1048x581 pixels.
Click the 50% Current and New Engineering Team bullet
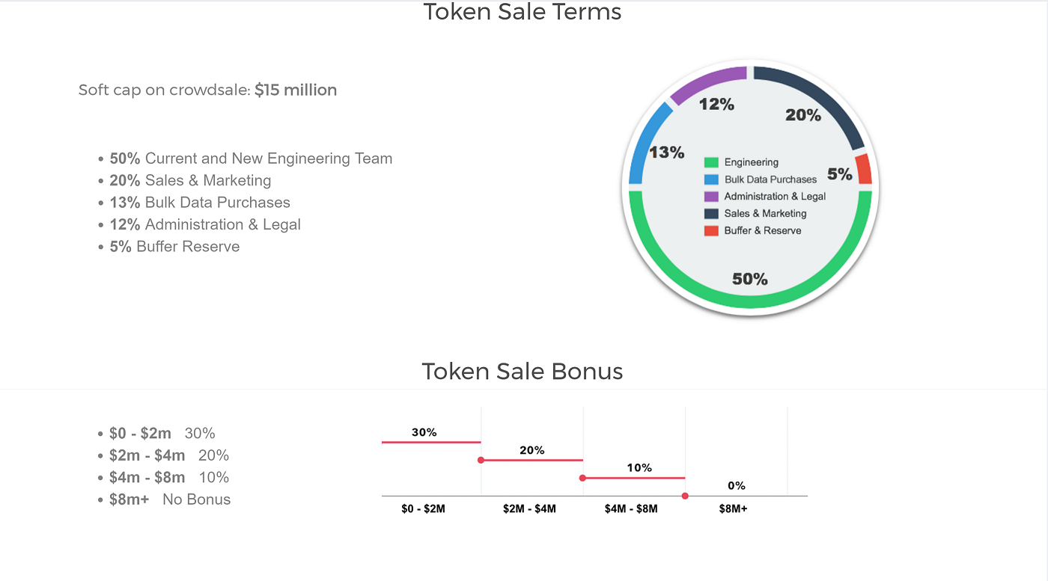tap(251, 159)
